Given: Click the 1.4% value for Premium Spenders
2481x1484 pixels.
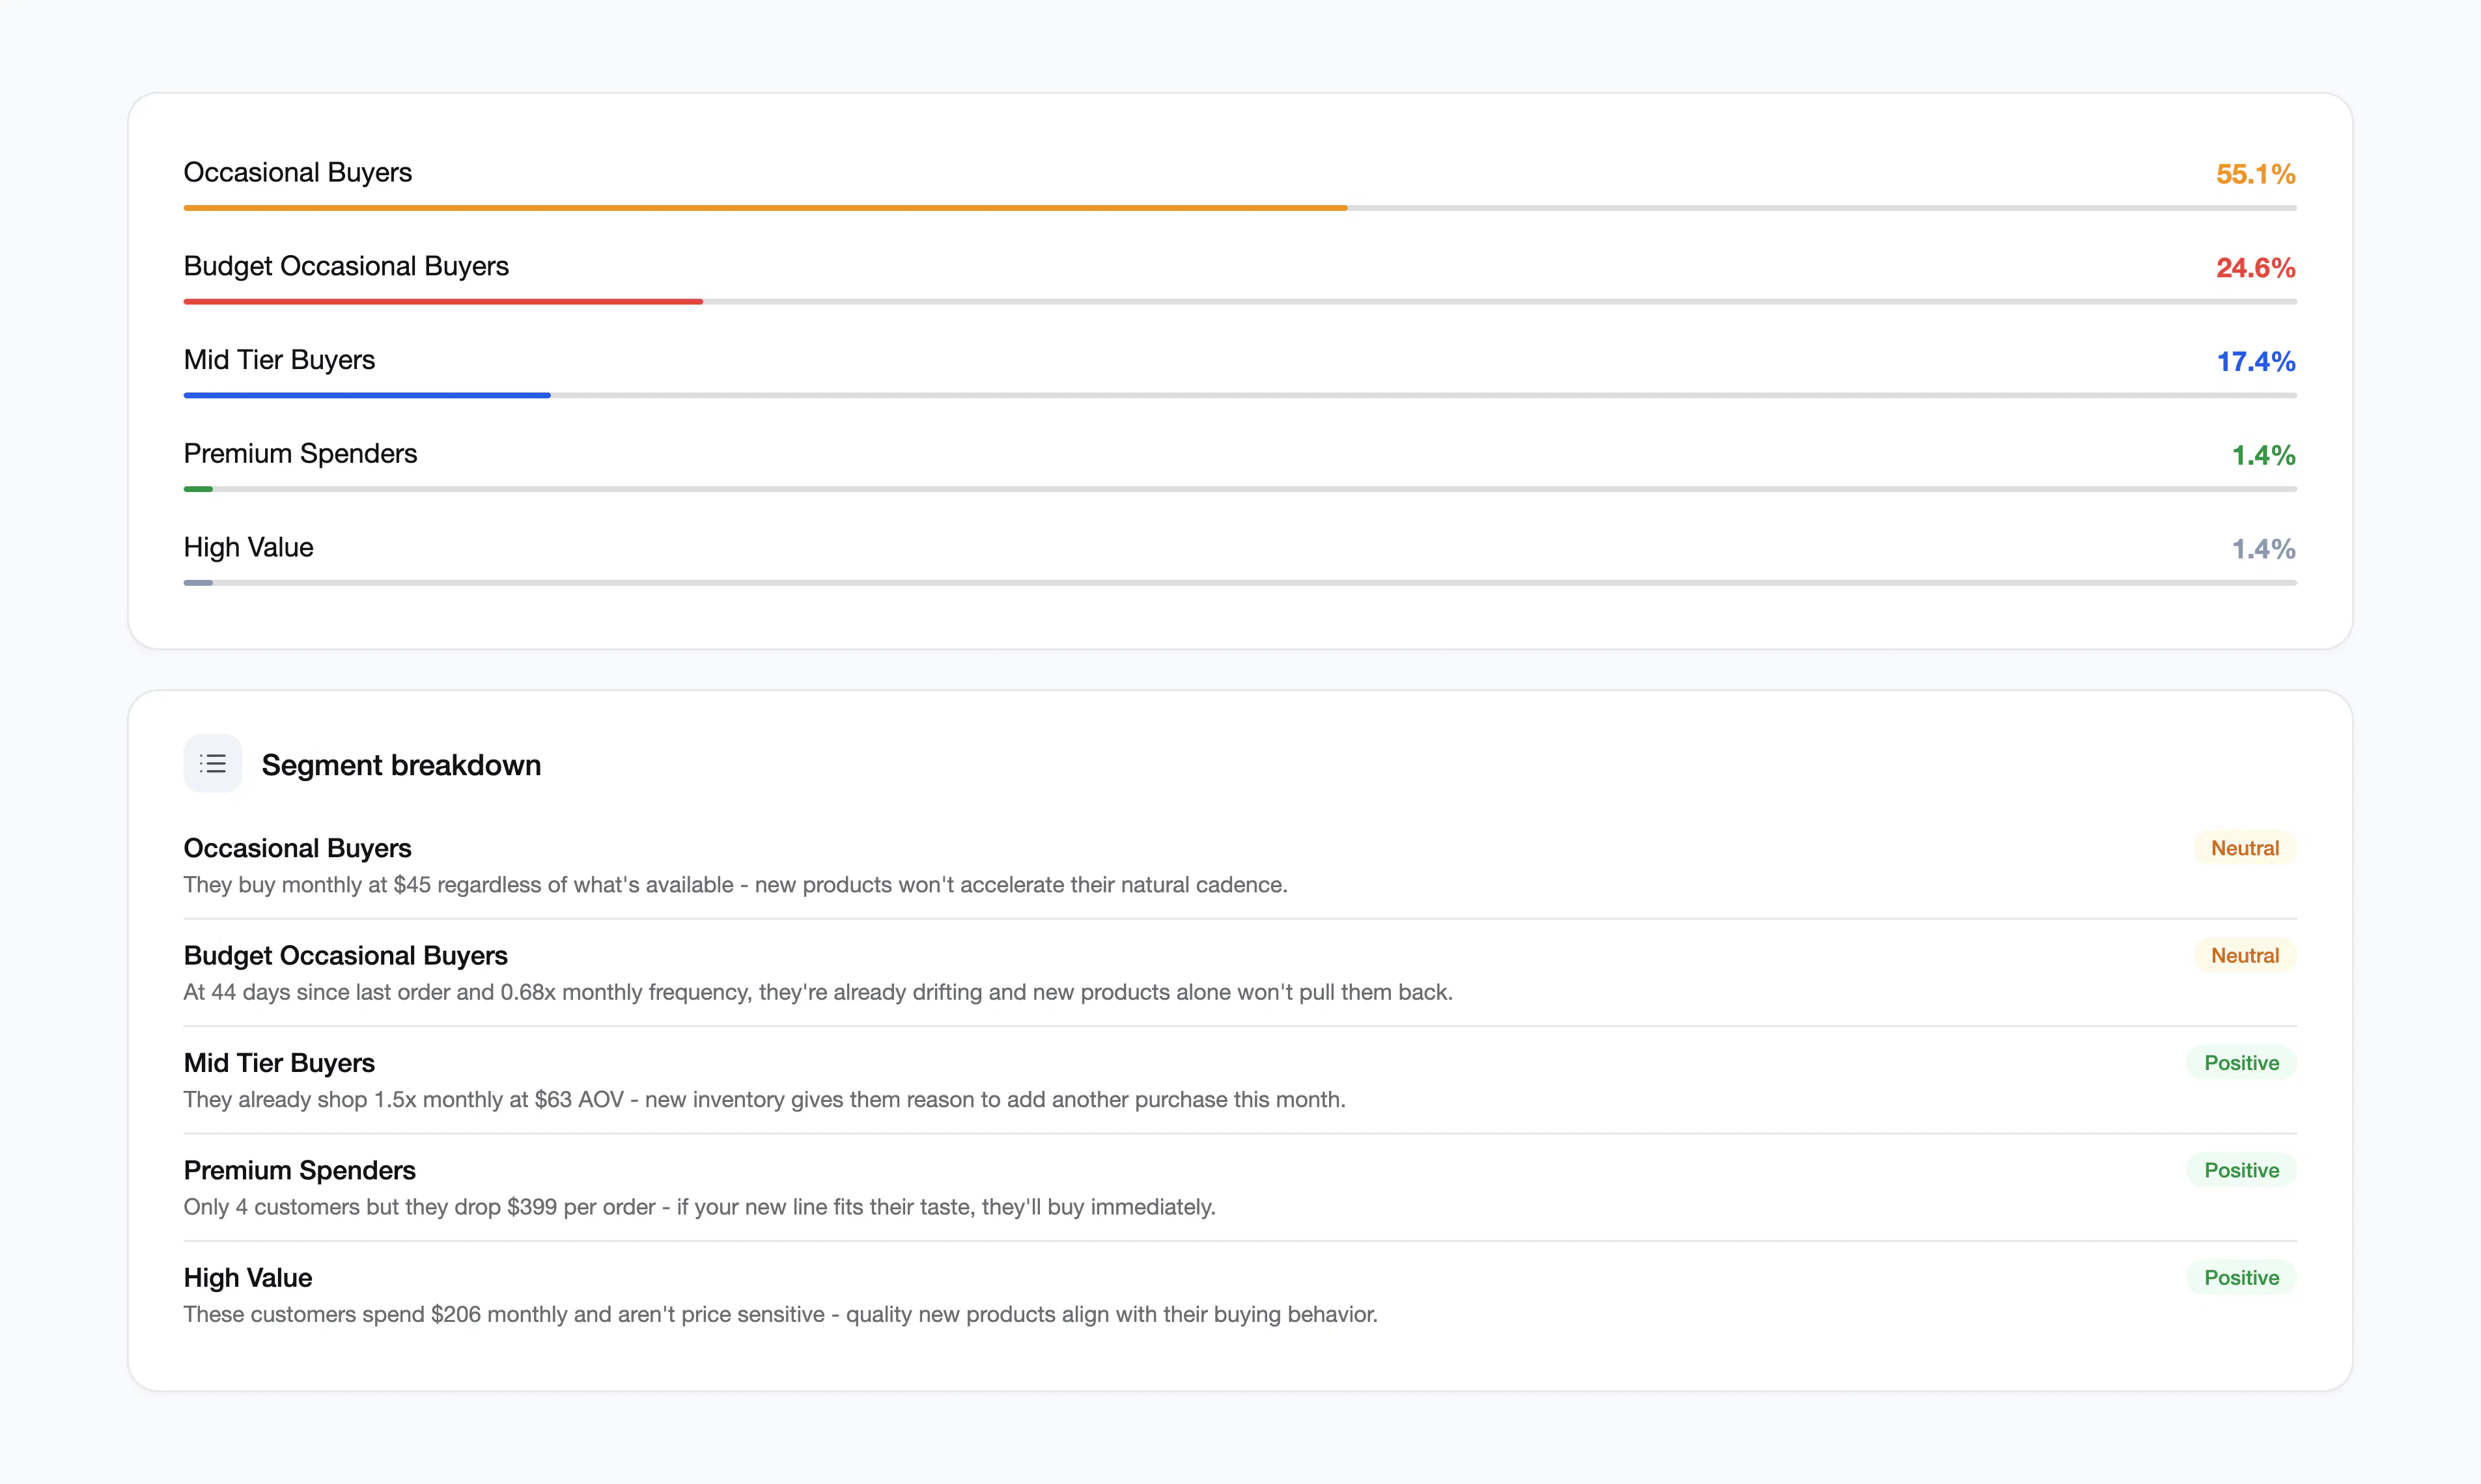Looking at the screenshot, I should [x=2264, y=456].
